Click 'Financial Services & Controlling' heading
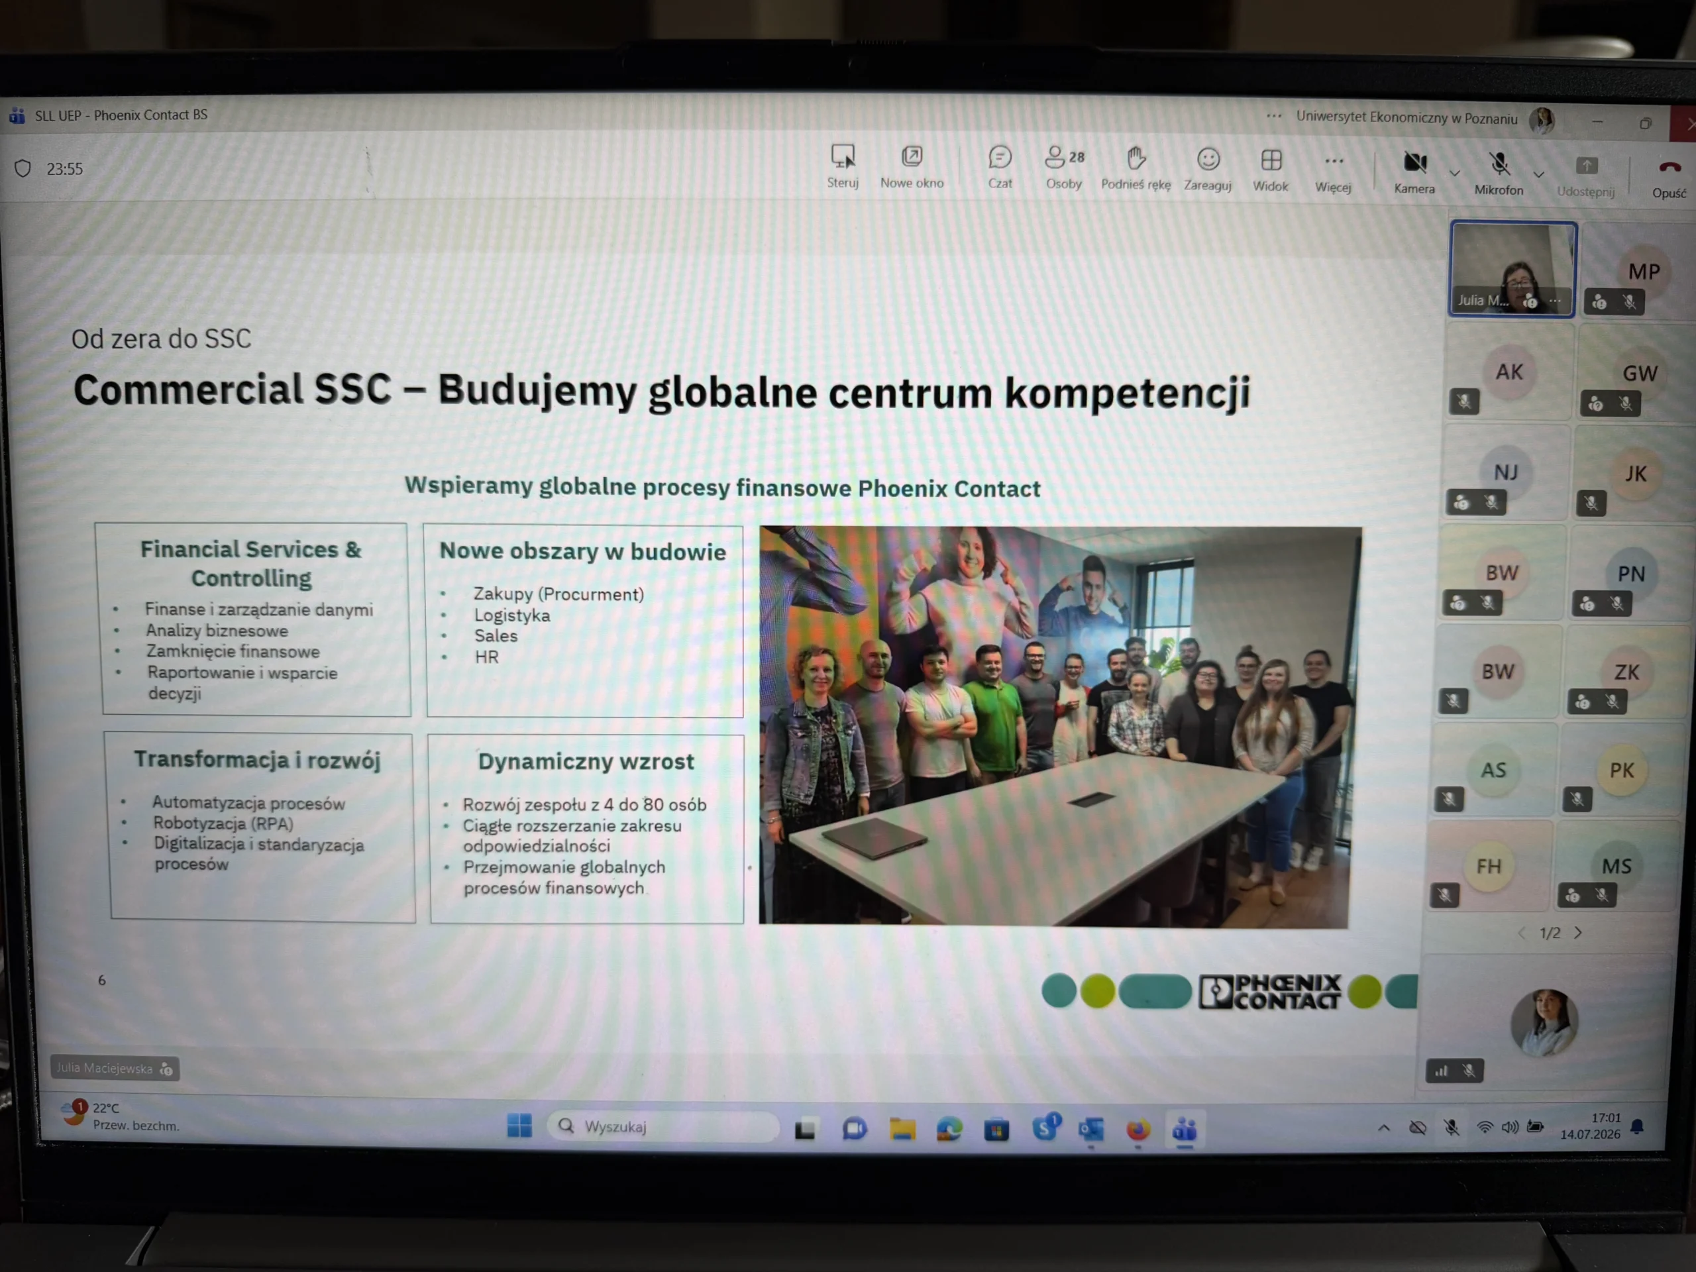 (250, 564)
